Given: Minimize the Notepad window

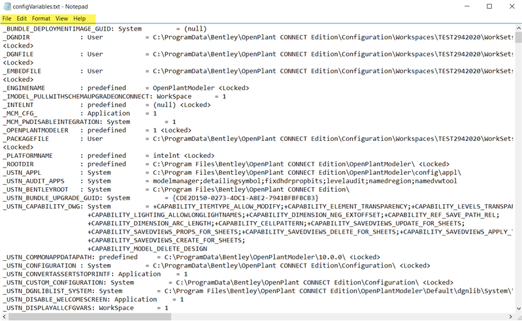Looking at the screenshot, I should (467, 7).
